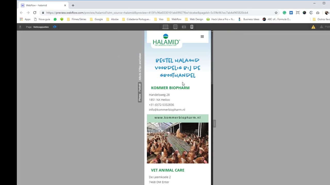Open the hamburger menu on the Halamid page

pos(202,36)
